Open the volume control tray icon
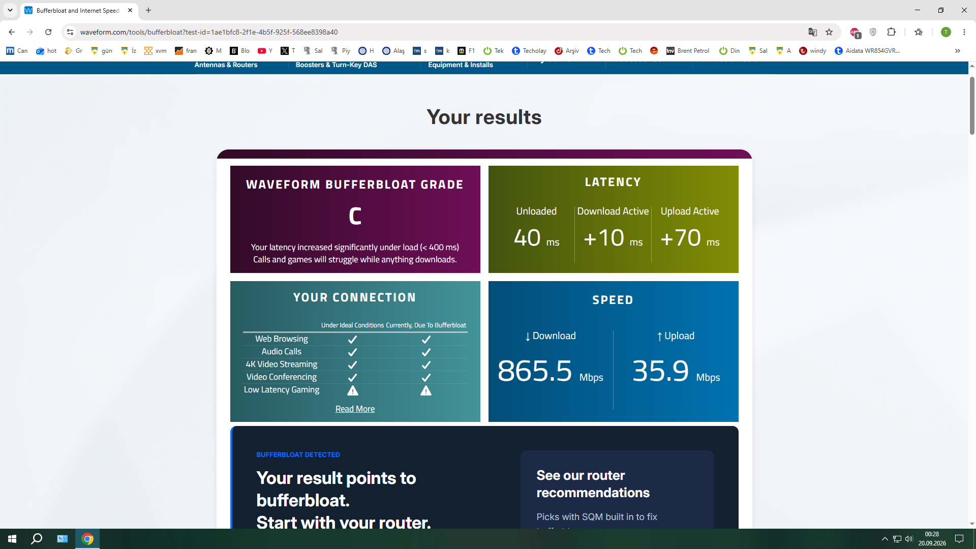The height and width of the screenshot is (549, 976). (909, 539)
